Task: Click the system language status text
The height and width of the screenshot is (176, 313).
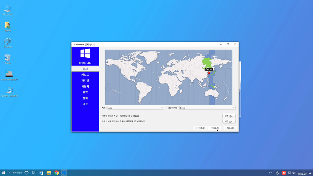Action: coord(121,116)
